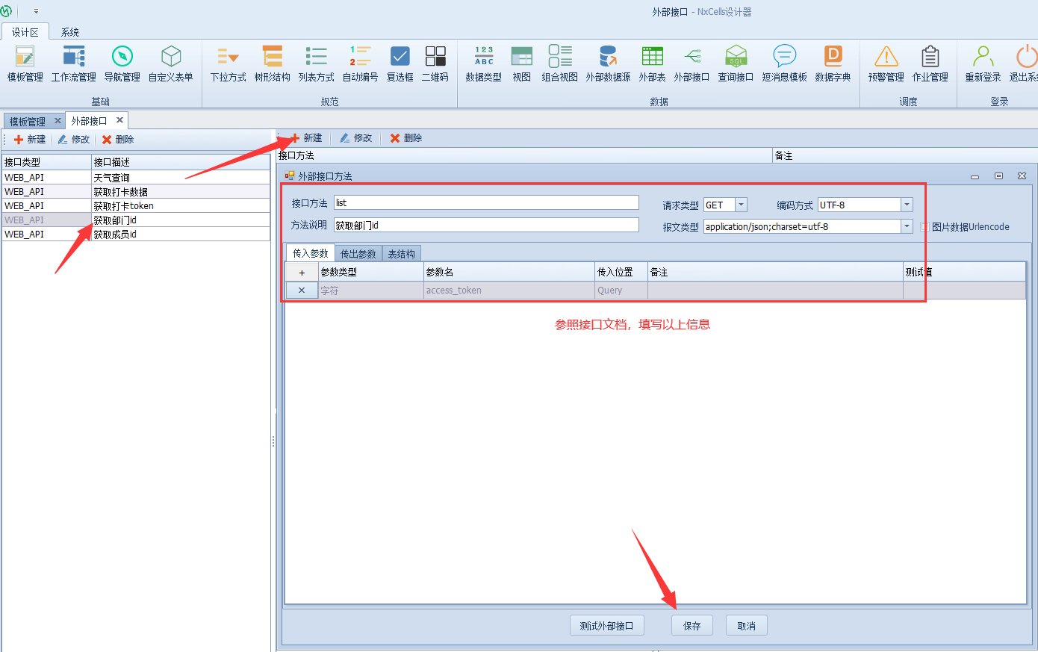Open the 数据字典 icon
The height and width of the screenshot is (652, 1038).
833,57
